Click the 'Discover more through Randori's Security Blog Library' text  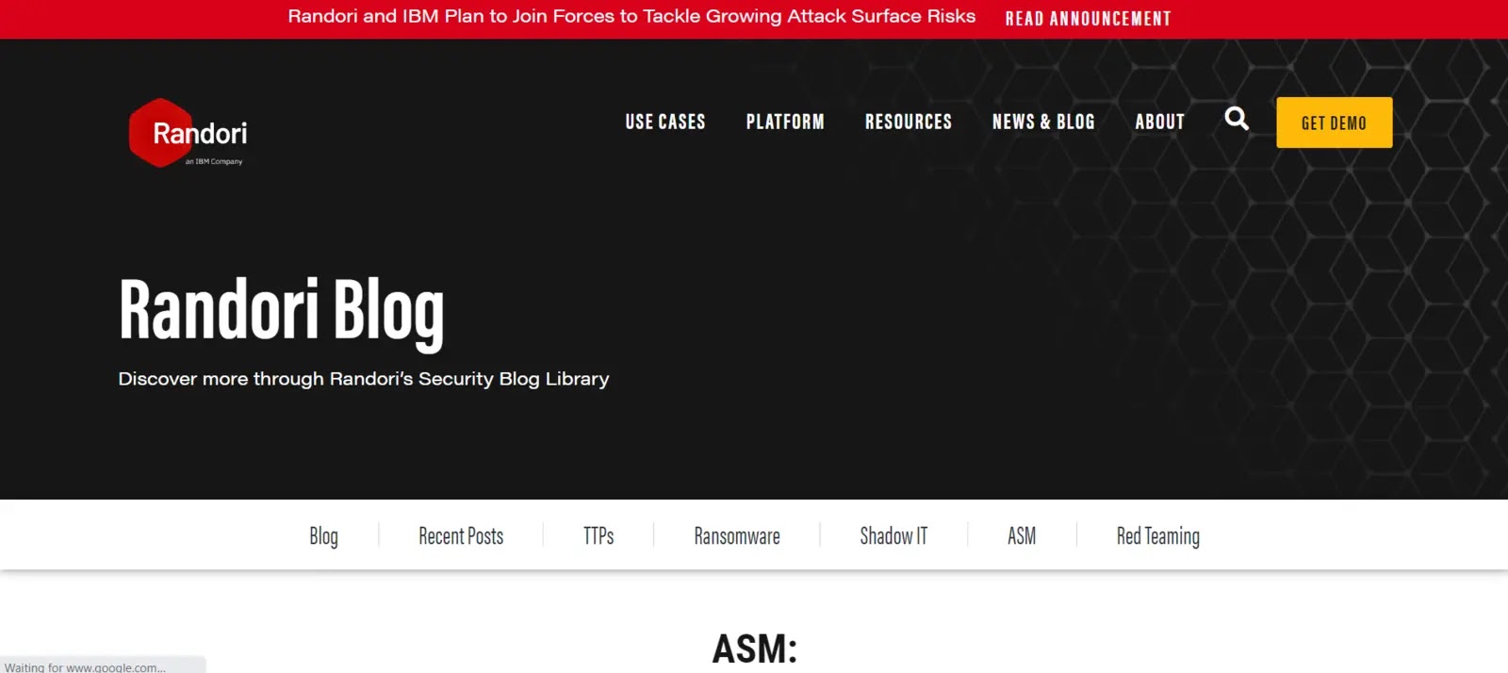(x=364, y=379)
